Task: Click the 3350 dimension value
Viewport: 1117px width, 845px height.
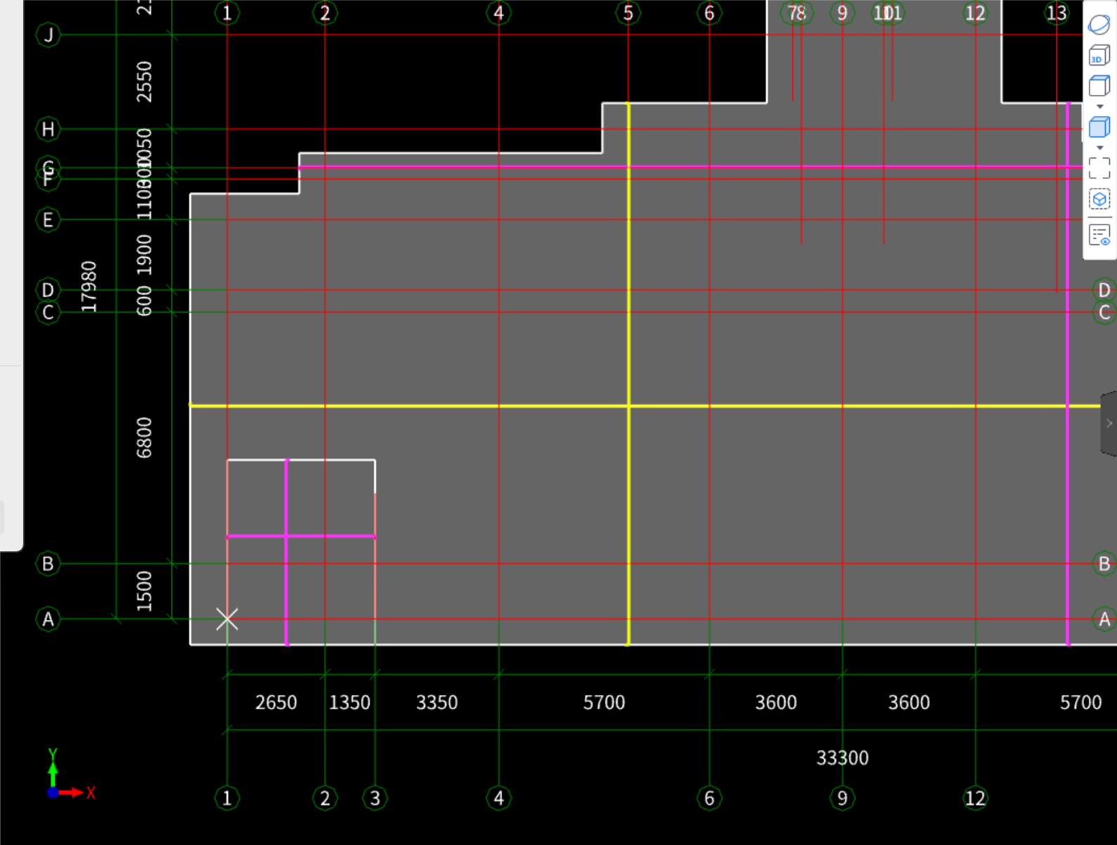Action: [x=437, y=702]
